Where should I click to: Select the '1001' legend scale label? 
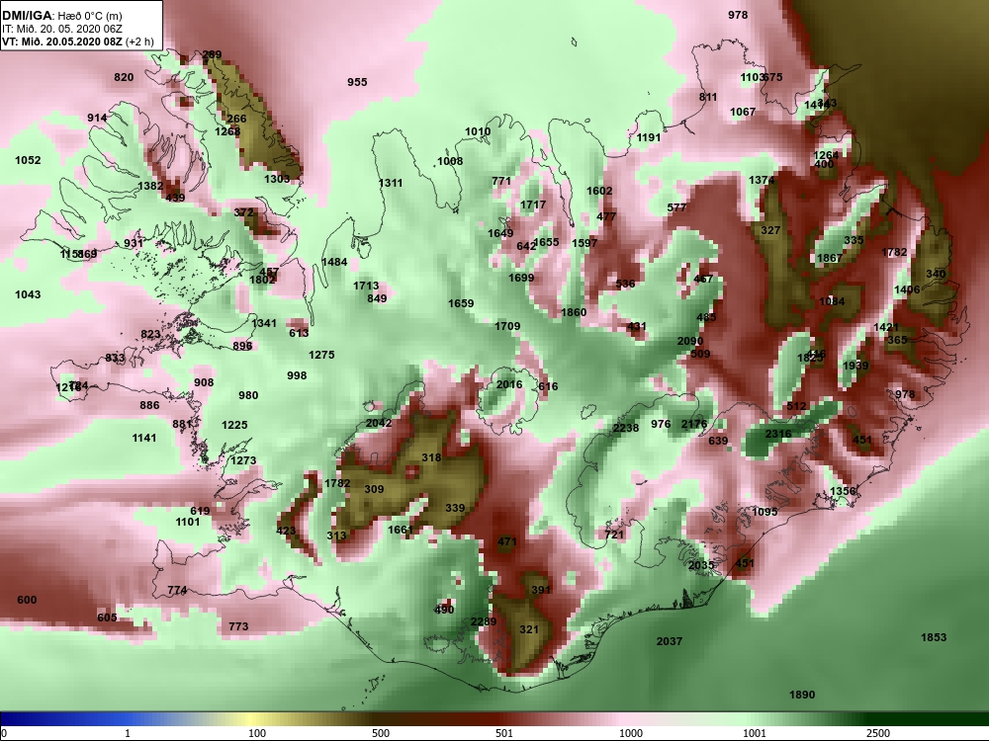[755, 733]
